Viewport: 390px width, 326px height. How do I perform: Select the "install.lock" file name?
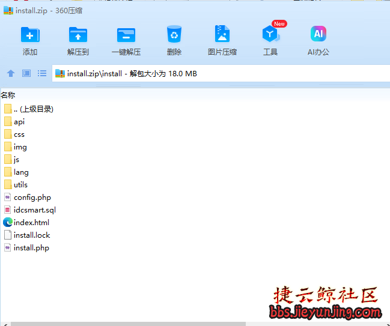[32, 235]
